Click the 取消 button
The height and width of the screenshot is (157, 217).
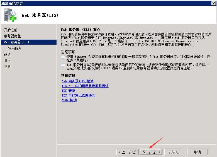tap(198, 152)
